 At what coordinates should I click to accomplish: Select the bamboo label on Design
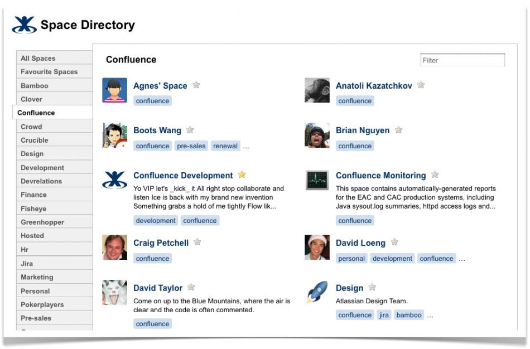tap(408, 315)
